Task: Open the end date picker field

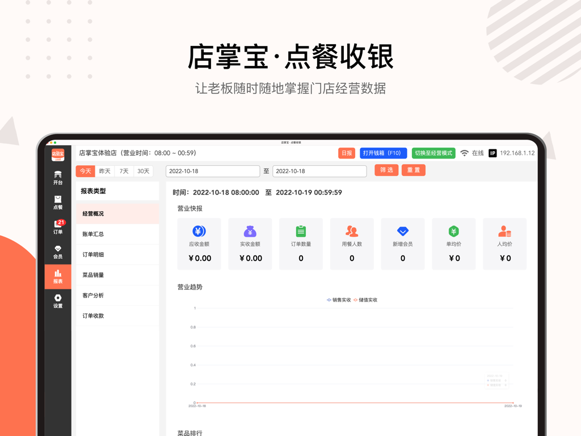Action: click(319, 171)
